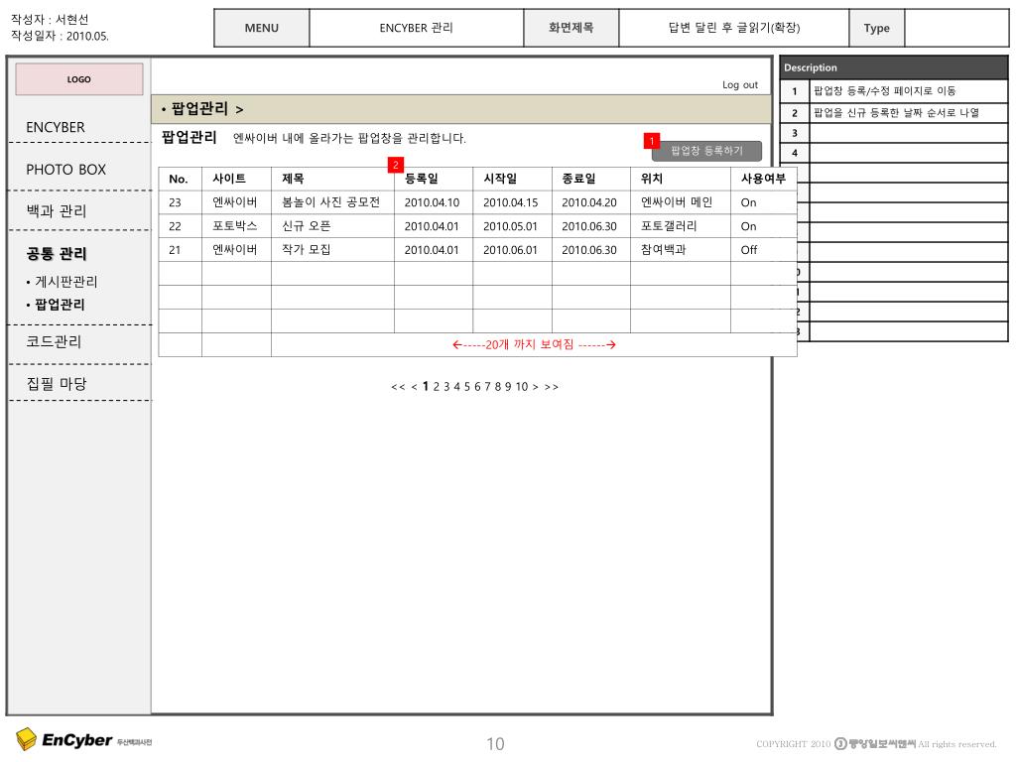Screen dimensions: 1016x762
Task: Select 공통 관리 sidebar section
Action: 57,253
